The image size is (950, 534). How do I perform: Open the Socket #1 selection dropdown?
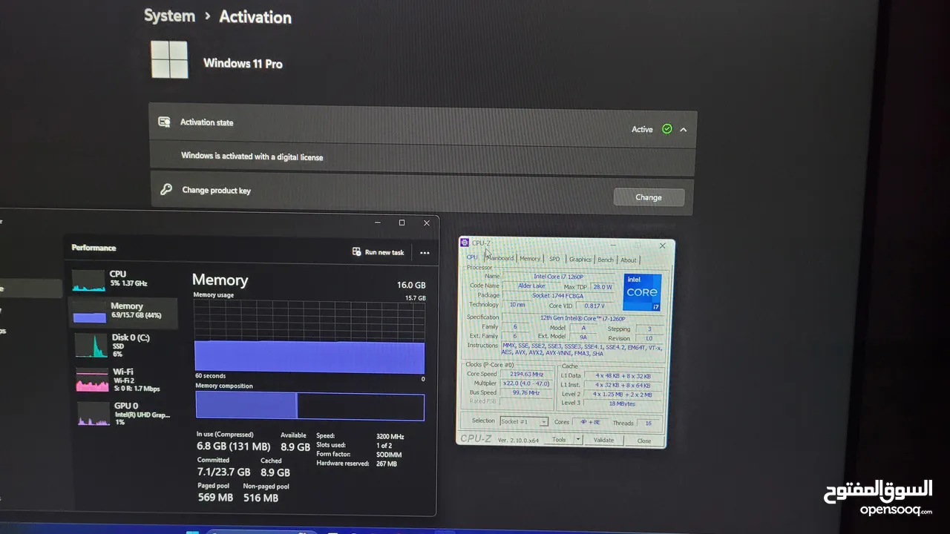tap(524, 421)
